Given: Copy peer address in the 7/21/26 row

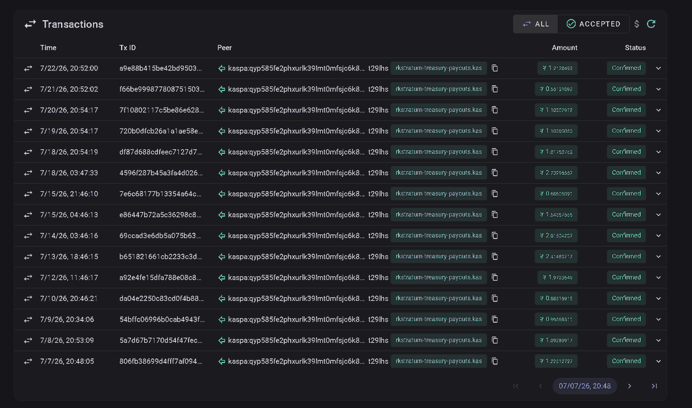Looking at the screenshot, I should point(495,89).
